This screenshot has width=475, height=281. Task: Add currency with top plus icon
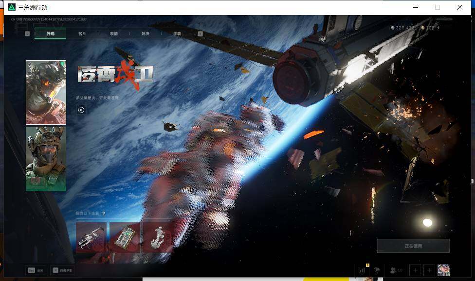coord(438,28)
